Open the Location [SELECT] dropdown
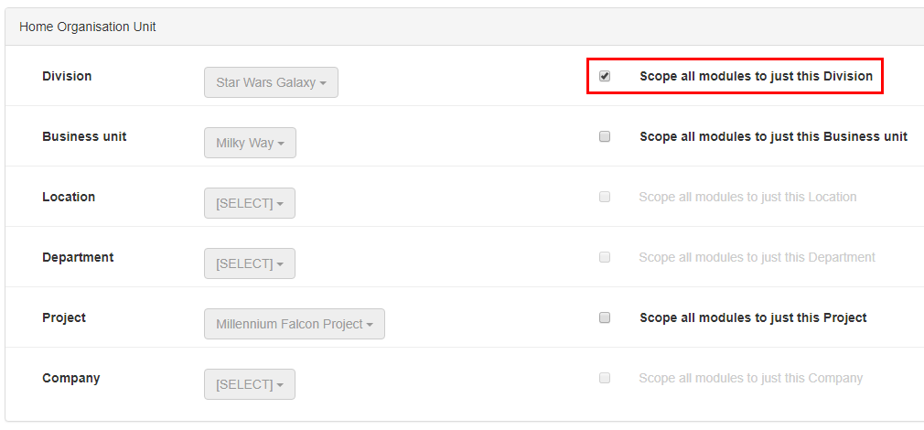The height and width of the screenshot is (430, 924). tap(250, 203)
